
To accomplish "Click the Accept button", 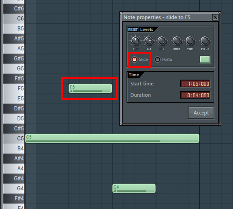I will point(201,113).
